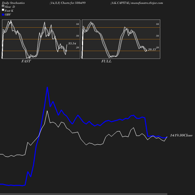Click the 'OBV' legend label
The image size is (195, 195).
tap(8, 15)
